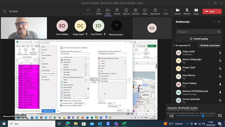Open 'Tüm belgeler için (varsayılan)' dropdown

pyautogui.click(x=112, y=54)
